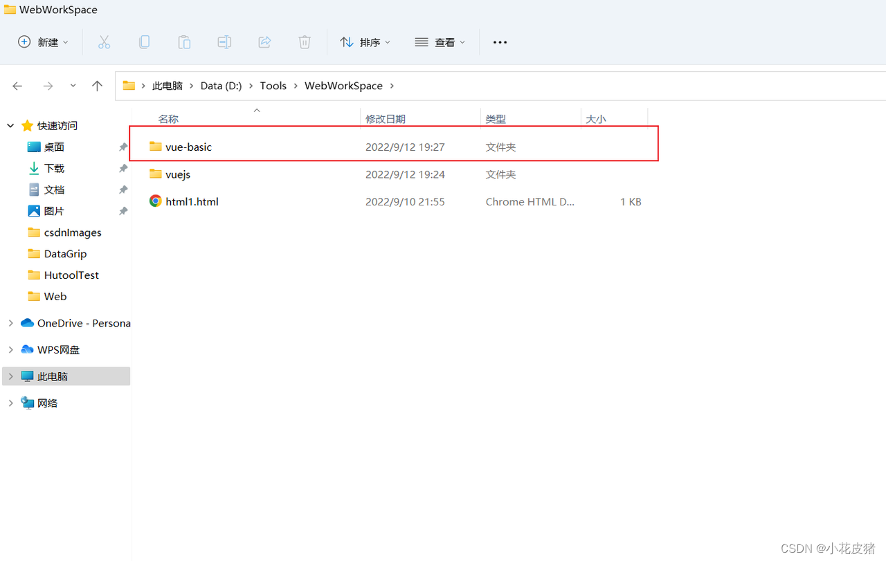Click 此电脑 in the address bar
Image resolution: width=886 pixels, height=561 pixels.
(168, 86)
